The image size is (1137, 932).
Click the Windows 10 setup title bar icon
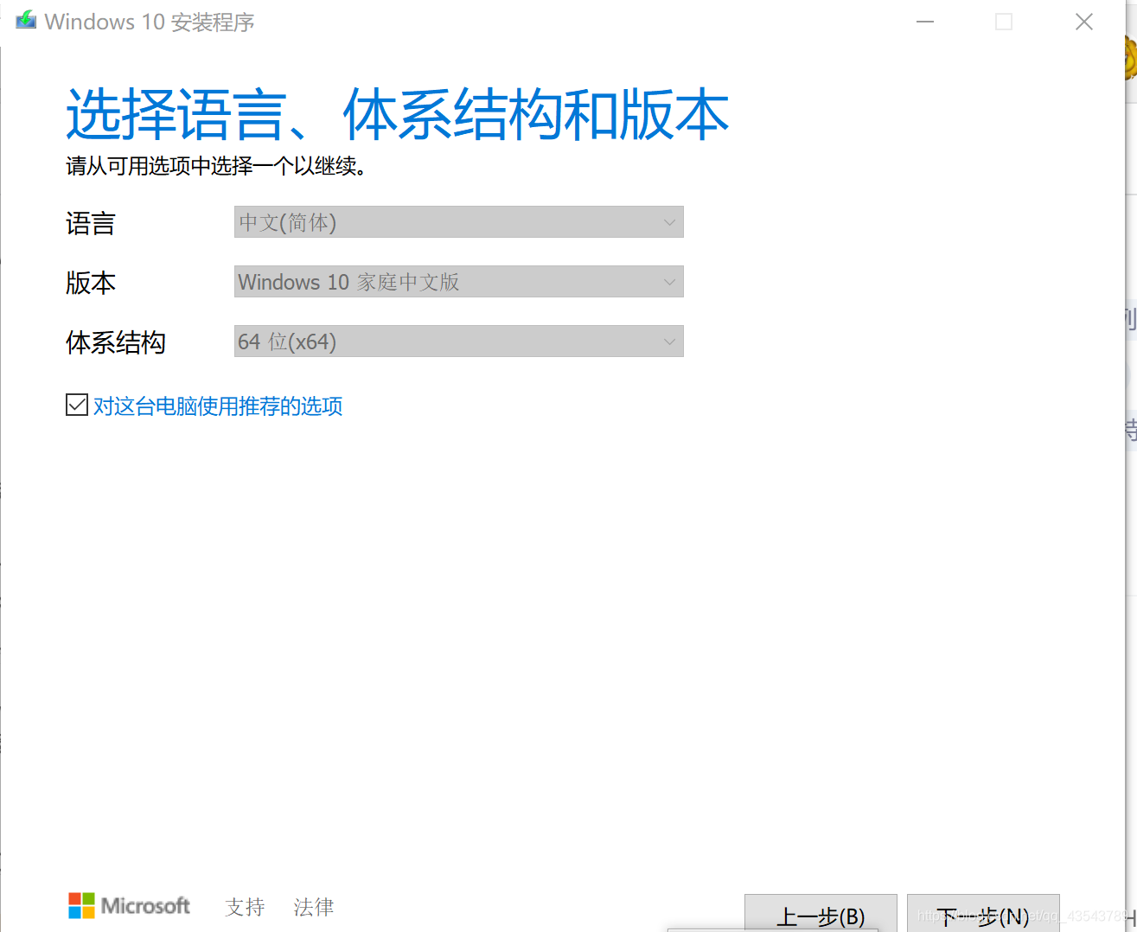pyautogui.click(x=26, y=20)
